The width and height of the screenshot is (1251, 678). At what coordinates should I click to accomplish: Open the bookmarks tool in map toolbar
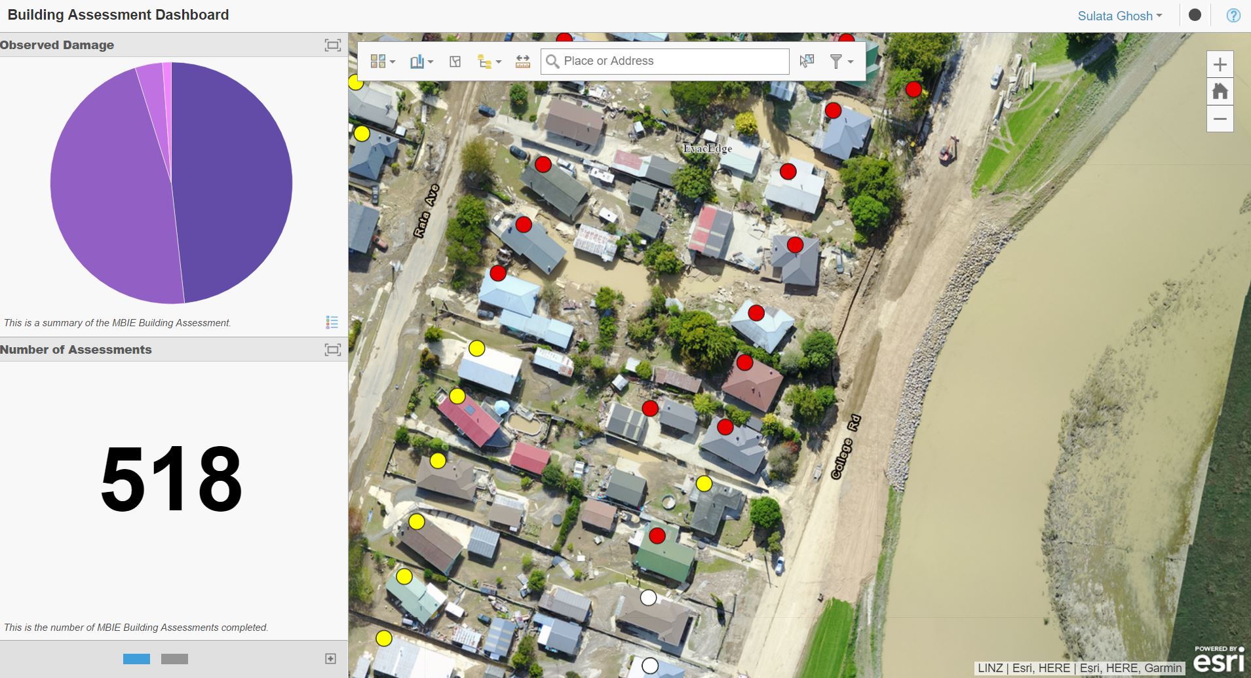click(417, 61)
